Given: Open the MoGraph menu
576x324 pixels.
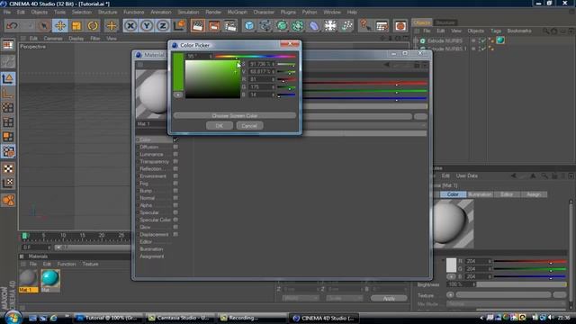Looking at the screenshot, I should (x=238, y=12).
